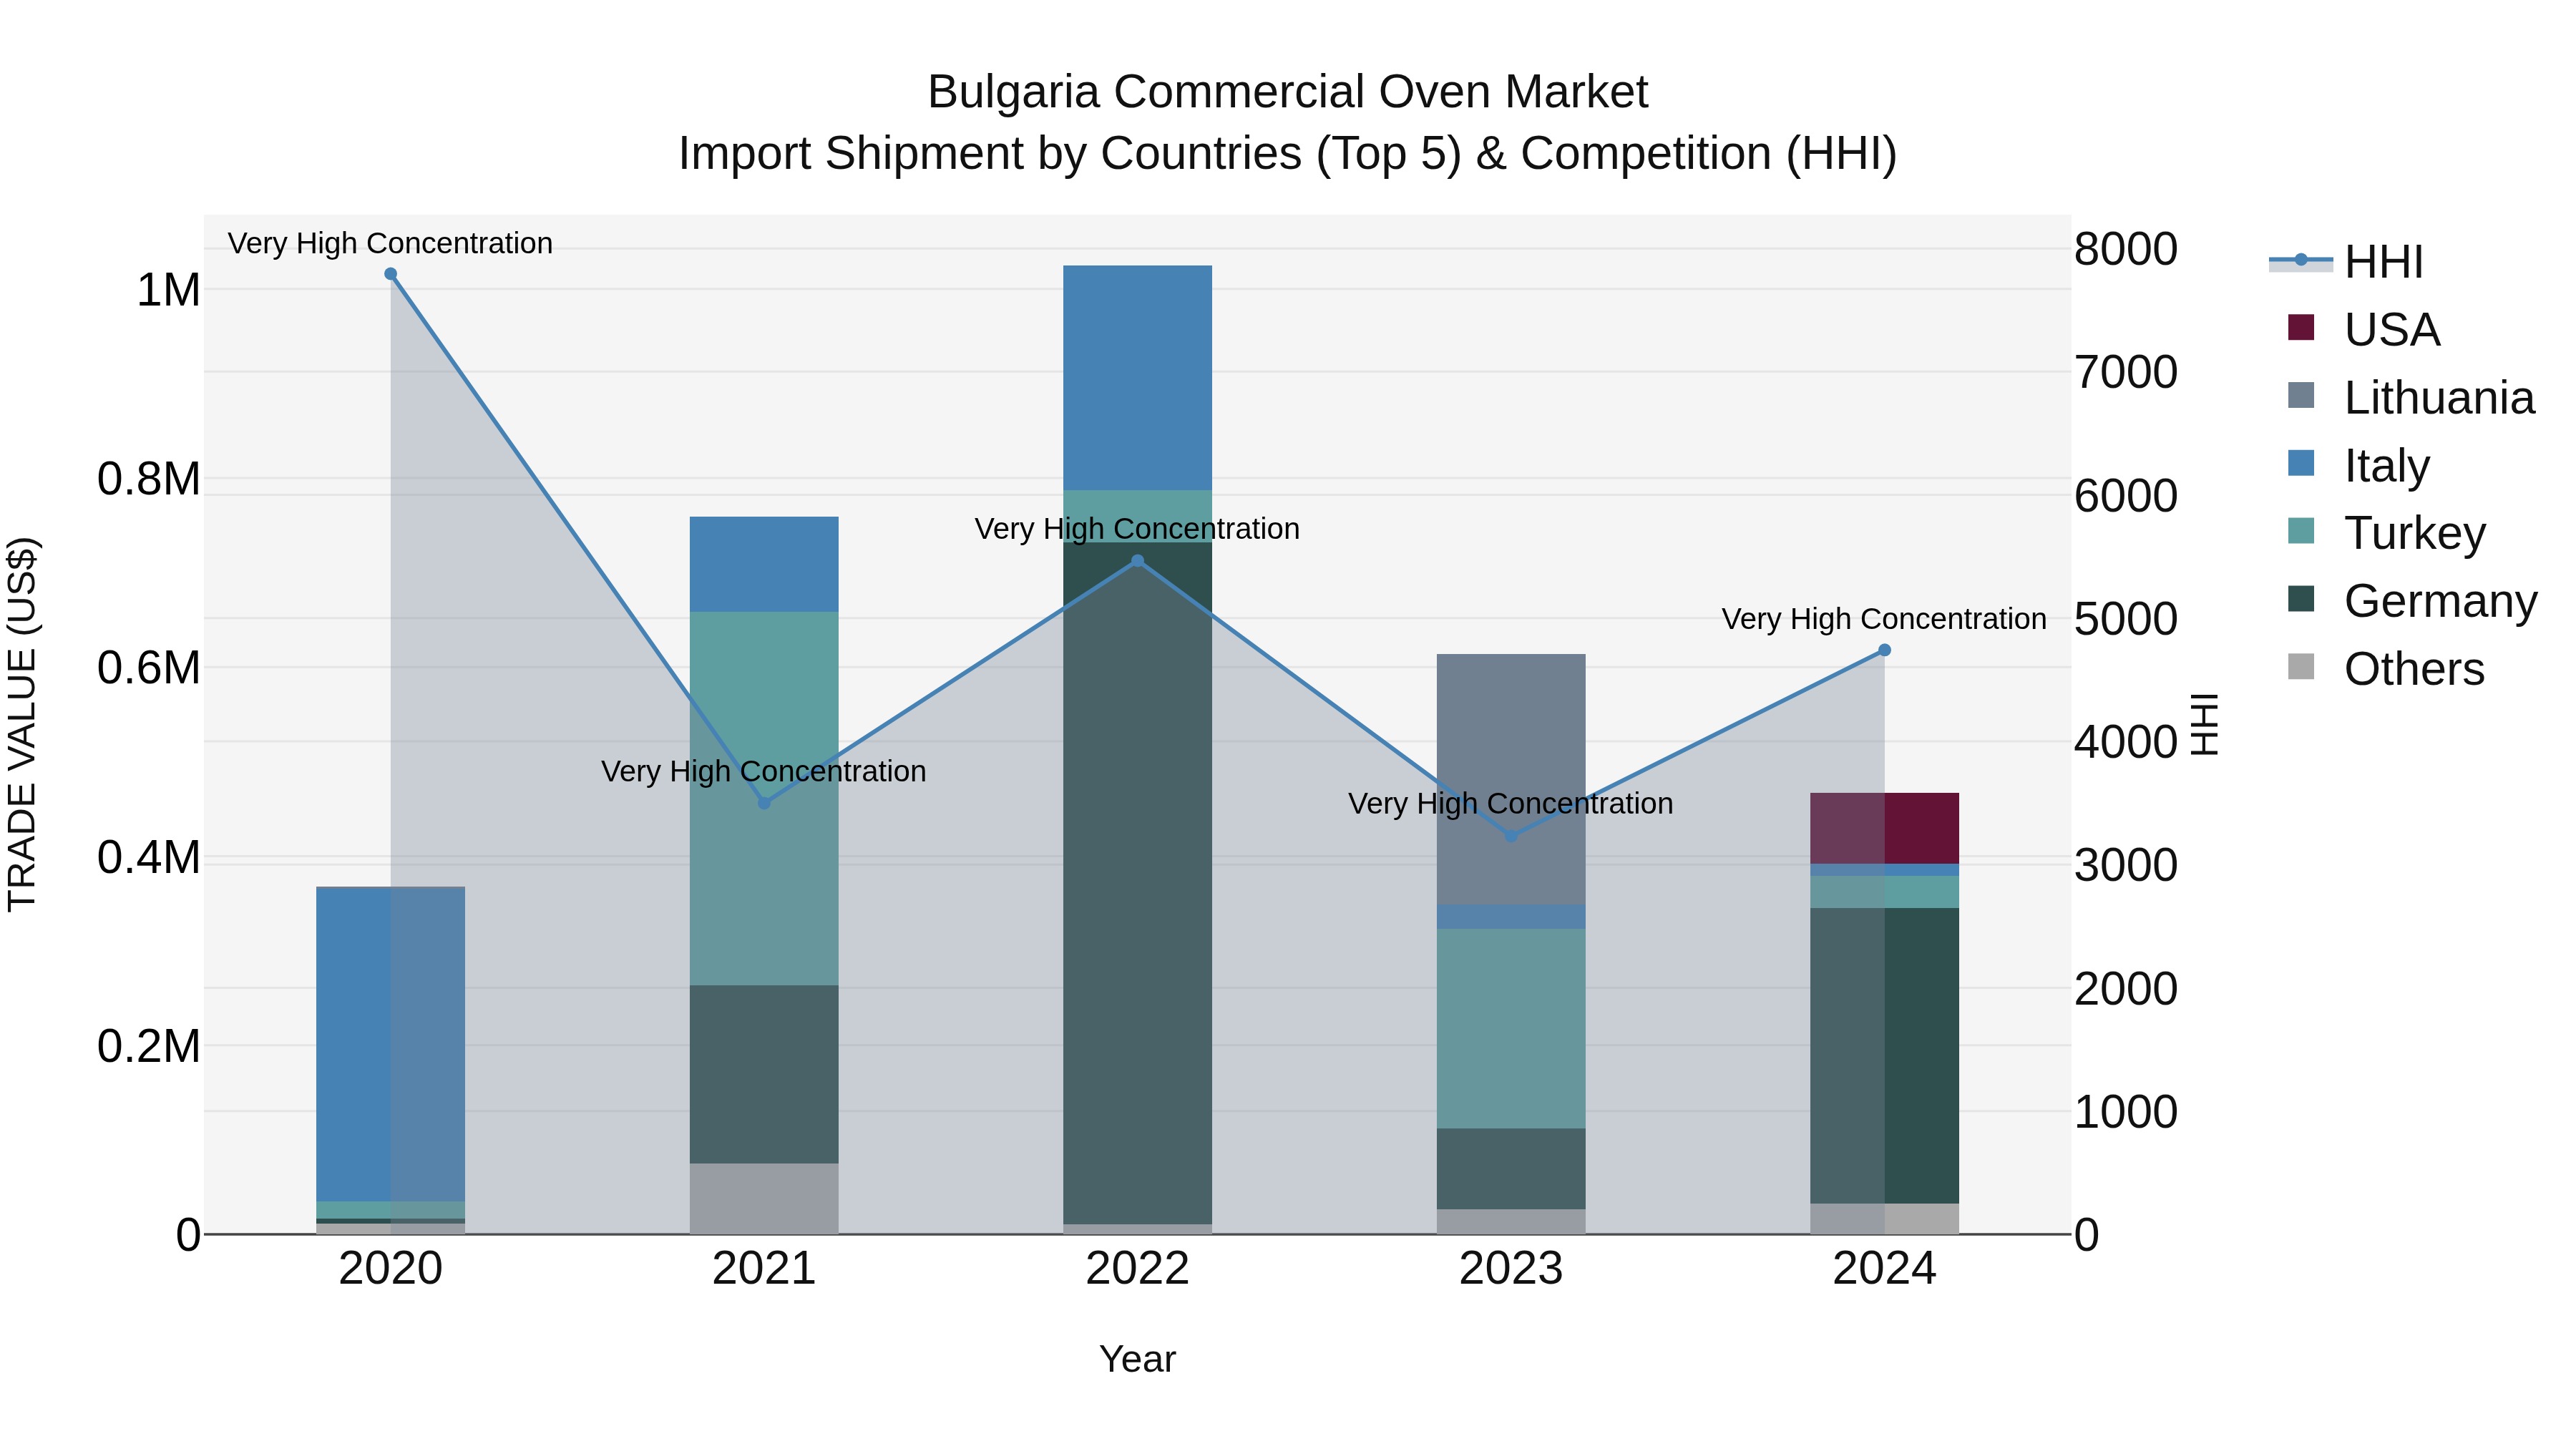Click the Germany dark green legend swatch
2576x1449 pixels.
2301,599
